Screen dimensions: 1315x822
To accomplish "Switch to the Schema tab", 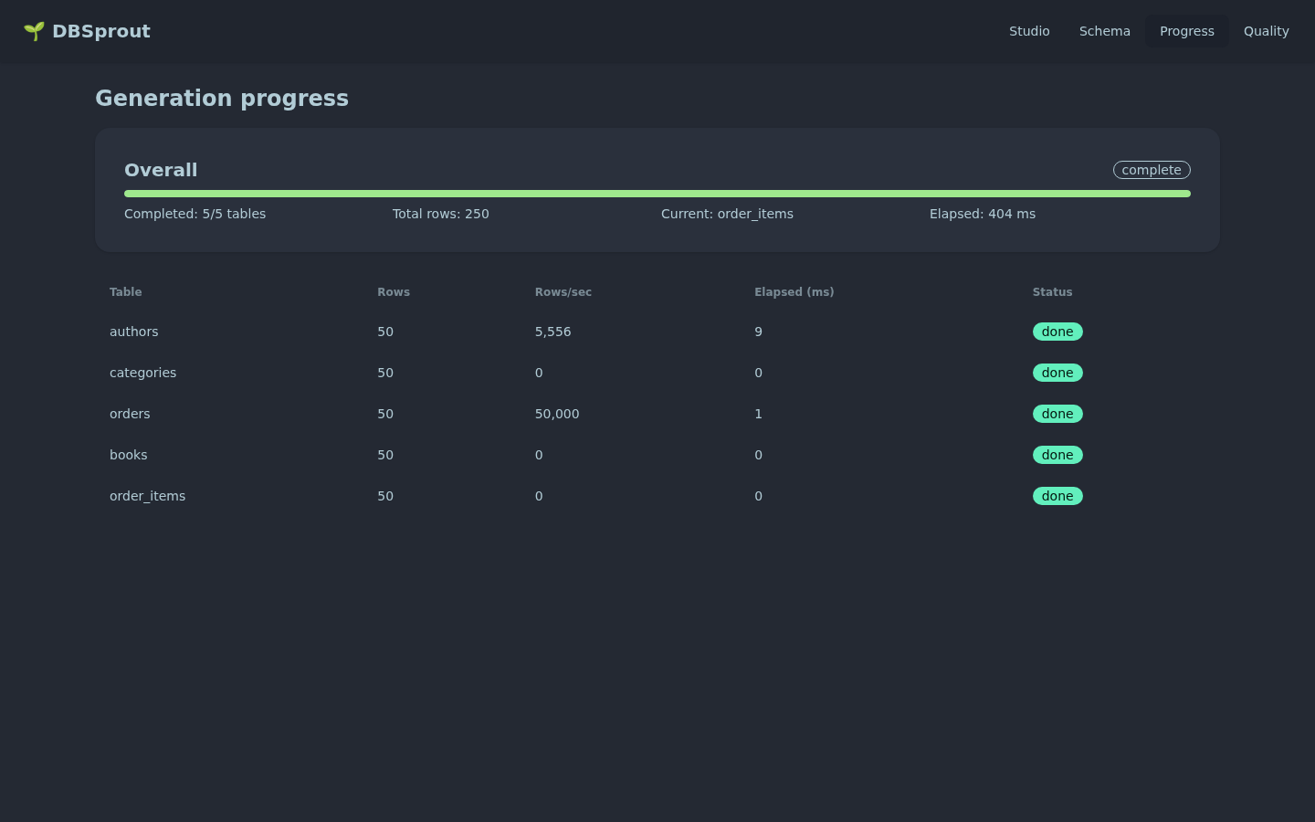I will pyautogui.click(x=1105, y=31).
